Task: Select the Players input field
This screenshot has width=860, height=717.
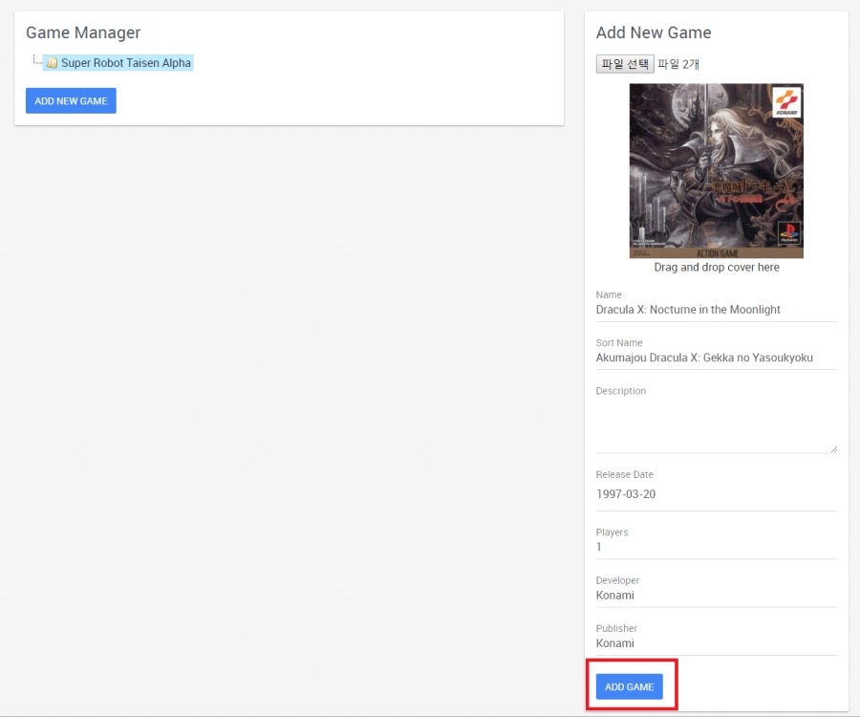Action: point(717,548)
